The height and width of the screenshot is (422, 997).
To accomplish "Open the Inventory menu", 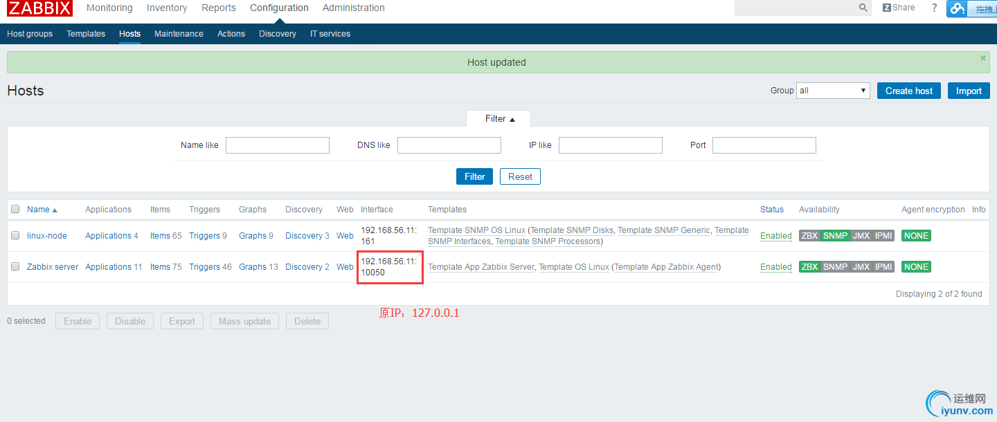I will coord(167,8).
